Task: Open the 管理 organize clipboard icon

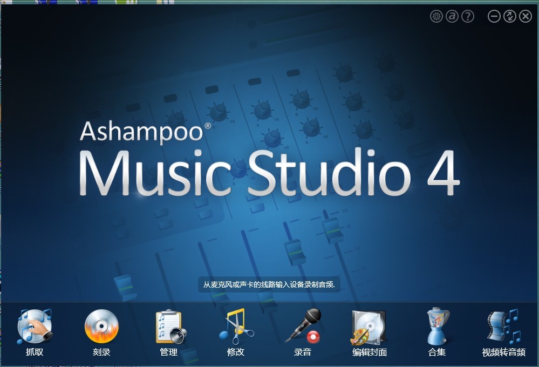Action: [x=171, y=327]
